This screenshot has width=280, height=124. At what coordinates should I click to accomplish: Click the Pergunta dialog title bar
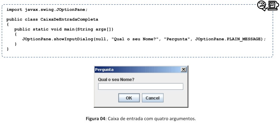coord(138,70)
